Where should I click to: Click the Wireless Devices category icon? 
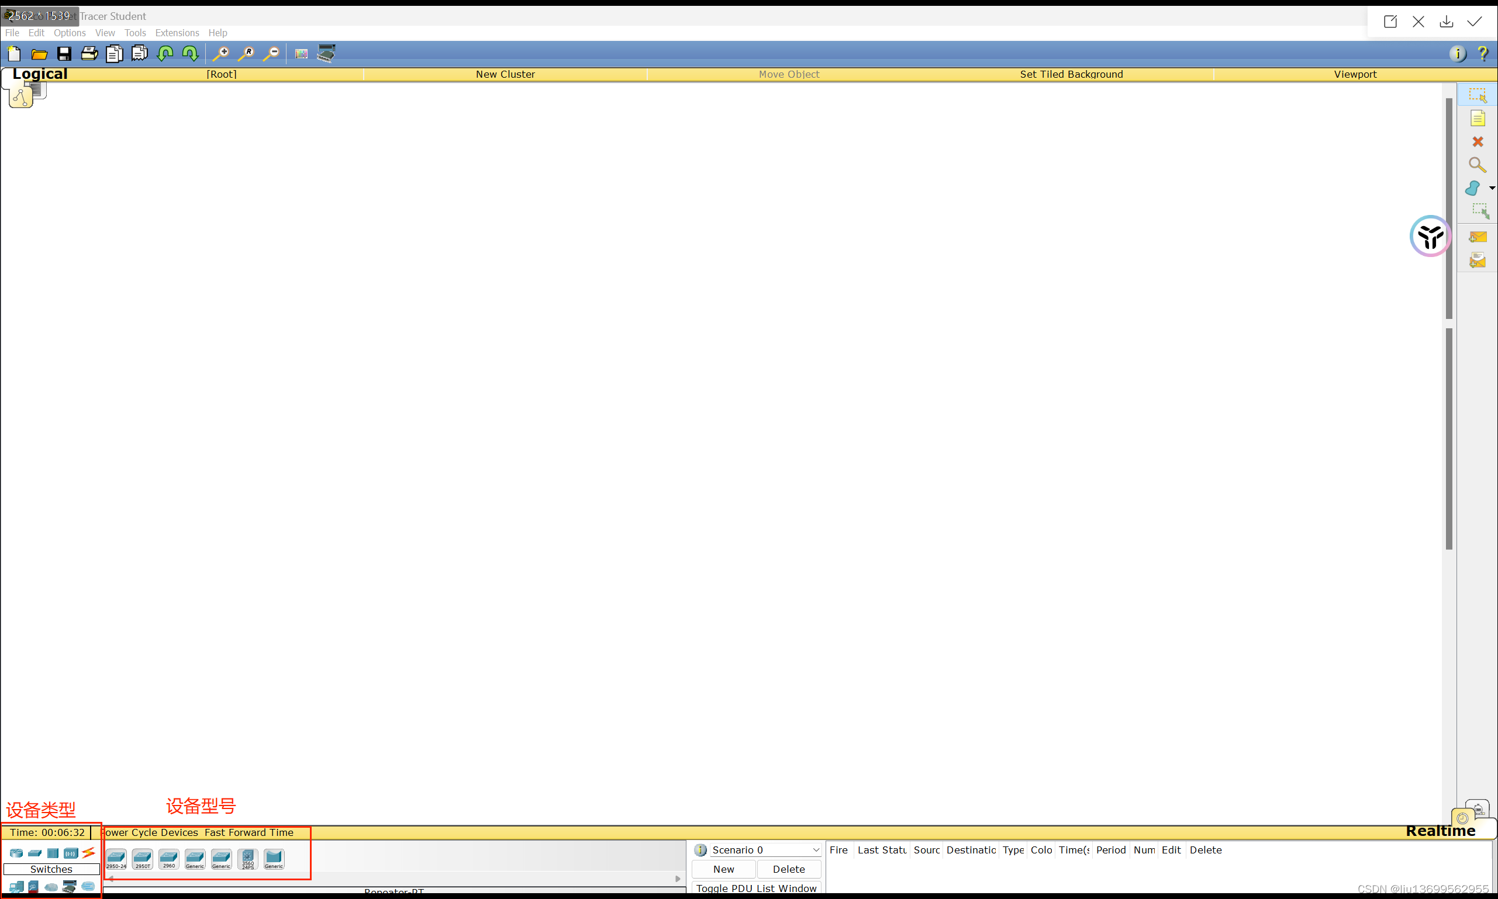71,853
